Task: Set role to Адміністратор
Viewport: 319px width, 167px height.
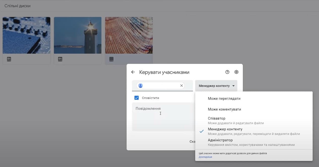Action: 220,140
